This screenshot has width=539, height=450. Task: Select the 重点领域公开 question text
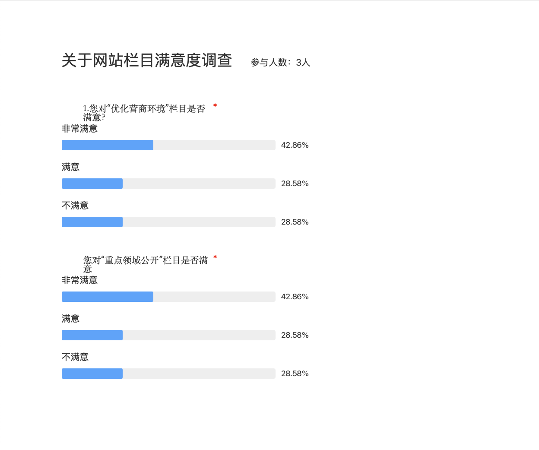[145, 264]
